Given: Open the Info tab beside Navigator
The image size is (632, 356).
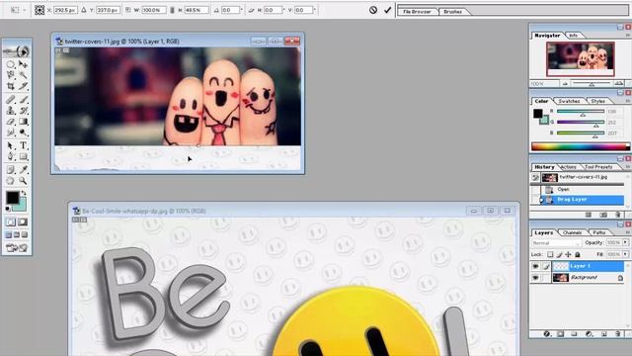Looking at the screenshot, I should [x=574, y=36].
